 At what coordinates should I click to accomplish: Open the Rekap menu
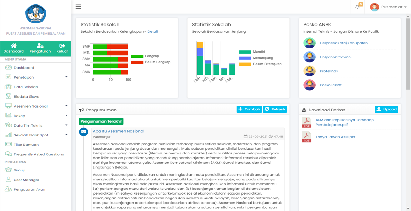[20, 116]
